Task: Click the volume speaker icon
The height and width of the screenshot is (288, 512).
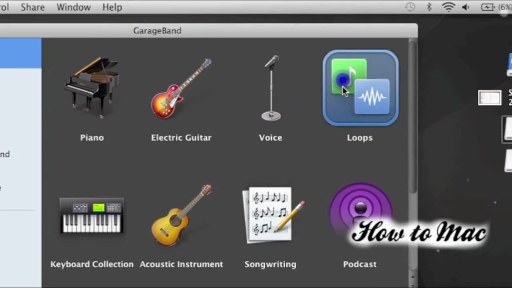Action: (466, 7)
